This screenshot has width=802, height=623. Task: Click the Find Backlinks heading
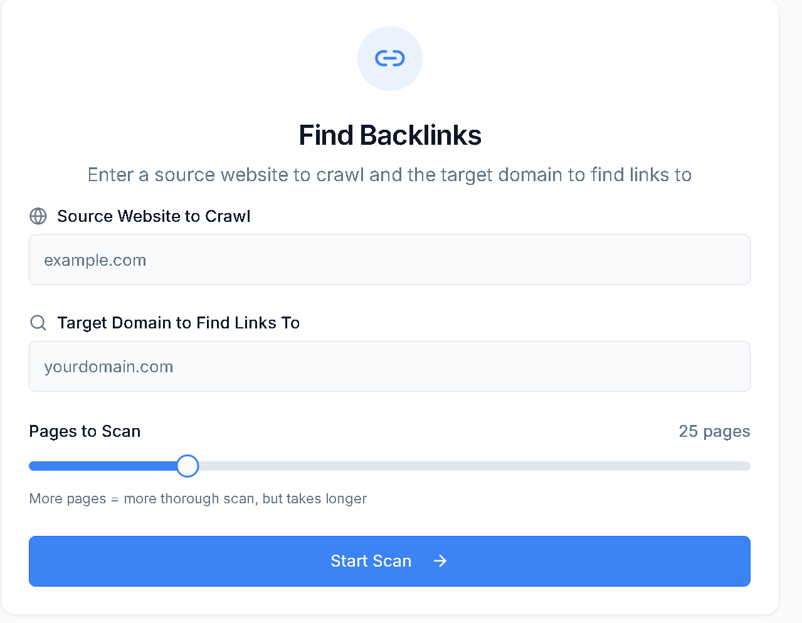pos(389,135)
